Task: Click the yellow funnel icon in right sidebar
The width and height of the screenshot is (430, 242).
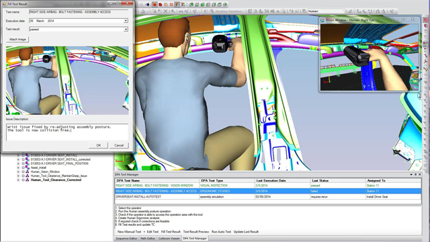Action: tap(427, 69)
